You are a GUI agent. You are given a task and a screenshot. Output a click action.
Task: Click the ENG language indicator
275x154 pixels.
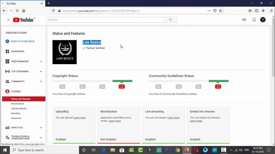click(x=247, y=150)
